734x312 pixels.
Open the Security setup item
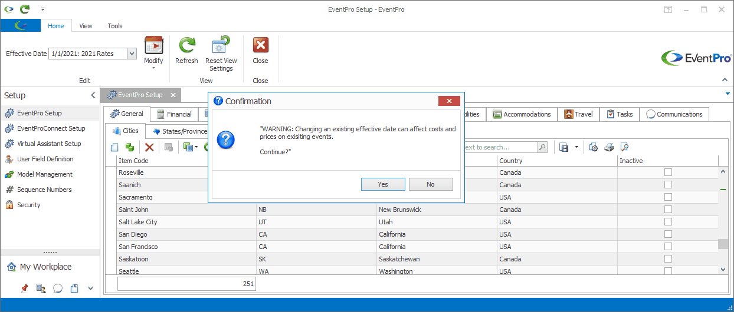[x=50, y=205]
